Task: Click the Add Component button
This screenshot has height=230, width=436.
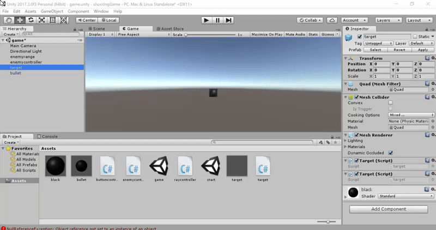Action: (x=389, y=209)
